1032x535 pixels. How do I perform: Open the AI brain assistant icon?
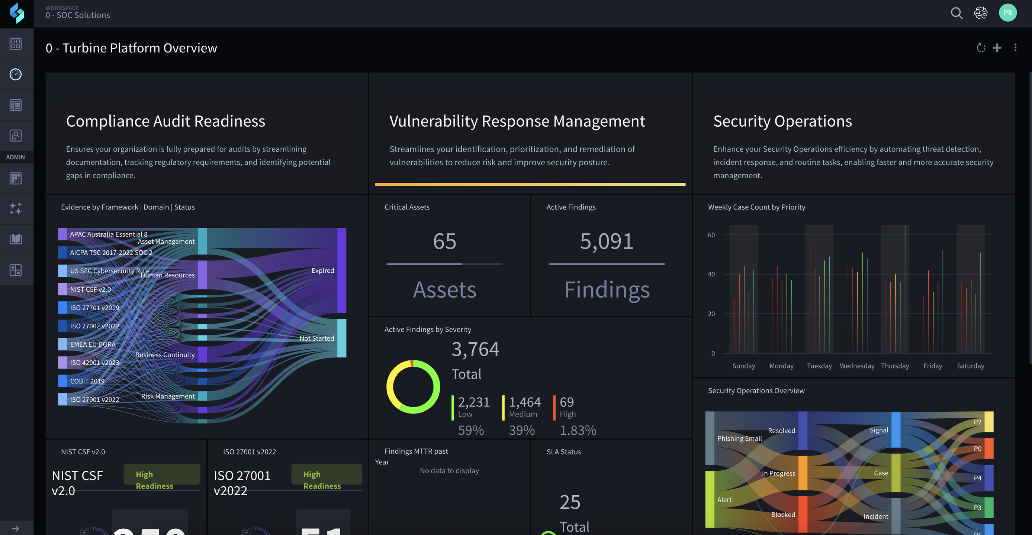[981, 13]
